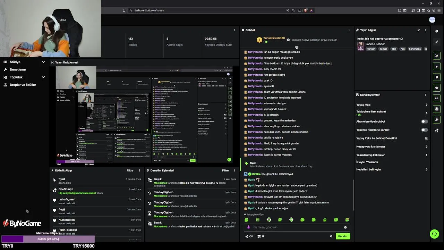Click taskafa_mert in activity feed
The height and width of the screenshot is (250, 444).
click(67, 199)
